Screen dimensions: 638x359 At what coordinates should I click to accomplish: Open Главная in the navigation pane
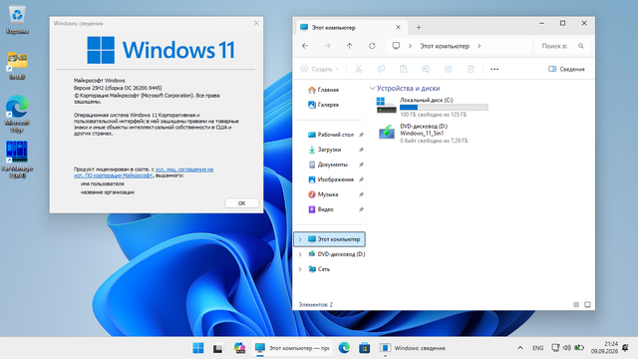pos(323,90)
